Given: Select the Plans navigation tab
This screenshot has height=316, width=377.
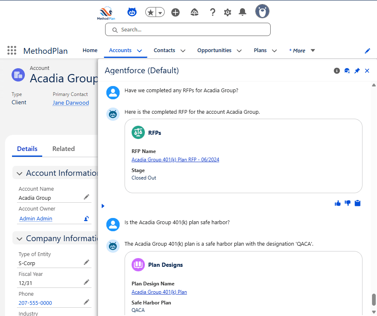Looking at the screenshot, I should [260, 50].
